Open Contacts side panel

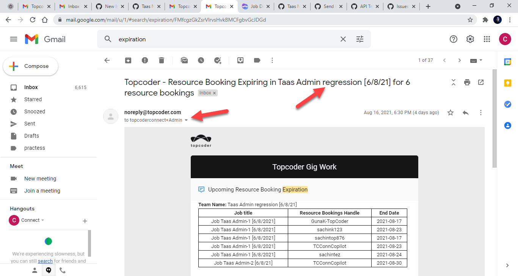508,125
